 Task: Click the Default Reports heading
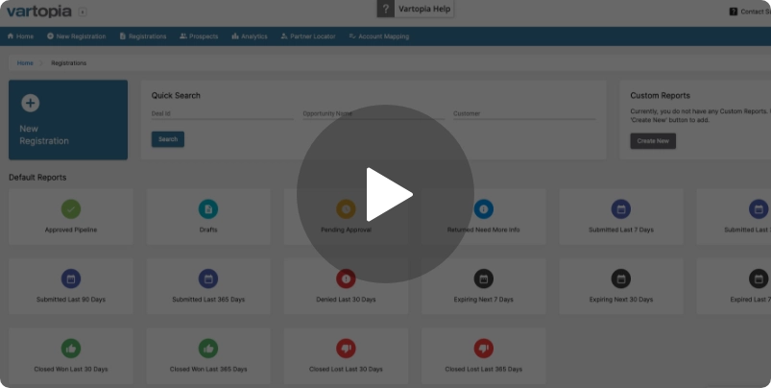[x=37, y=177]
